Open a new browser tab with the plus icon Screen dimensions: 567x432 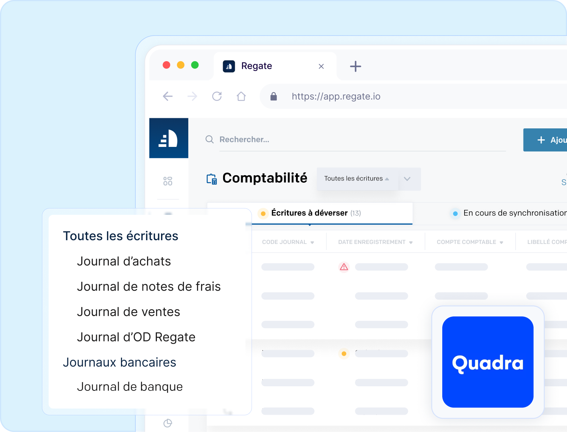pos(355,66)
